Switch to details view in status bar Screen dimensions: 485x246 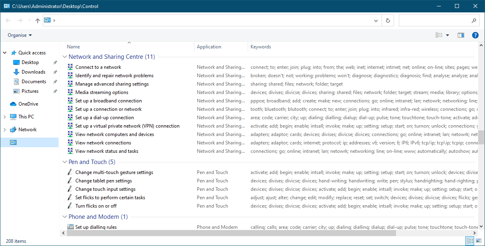coord(470,241)
